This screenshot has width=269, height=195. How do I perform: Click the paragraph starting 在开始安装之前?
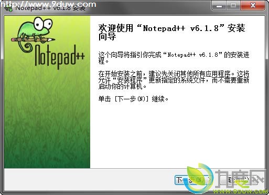point(174,80)
